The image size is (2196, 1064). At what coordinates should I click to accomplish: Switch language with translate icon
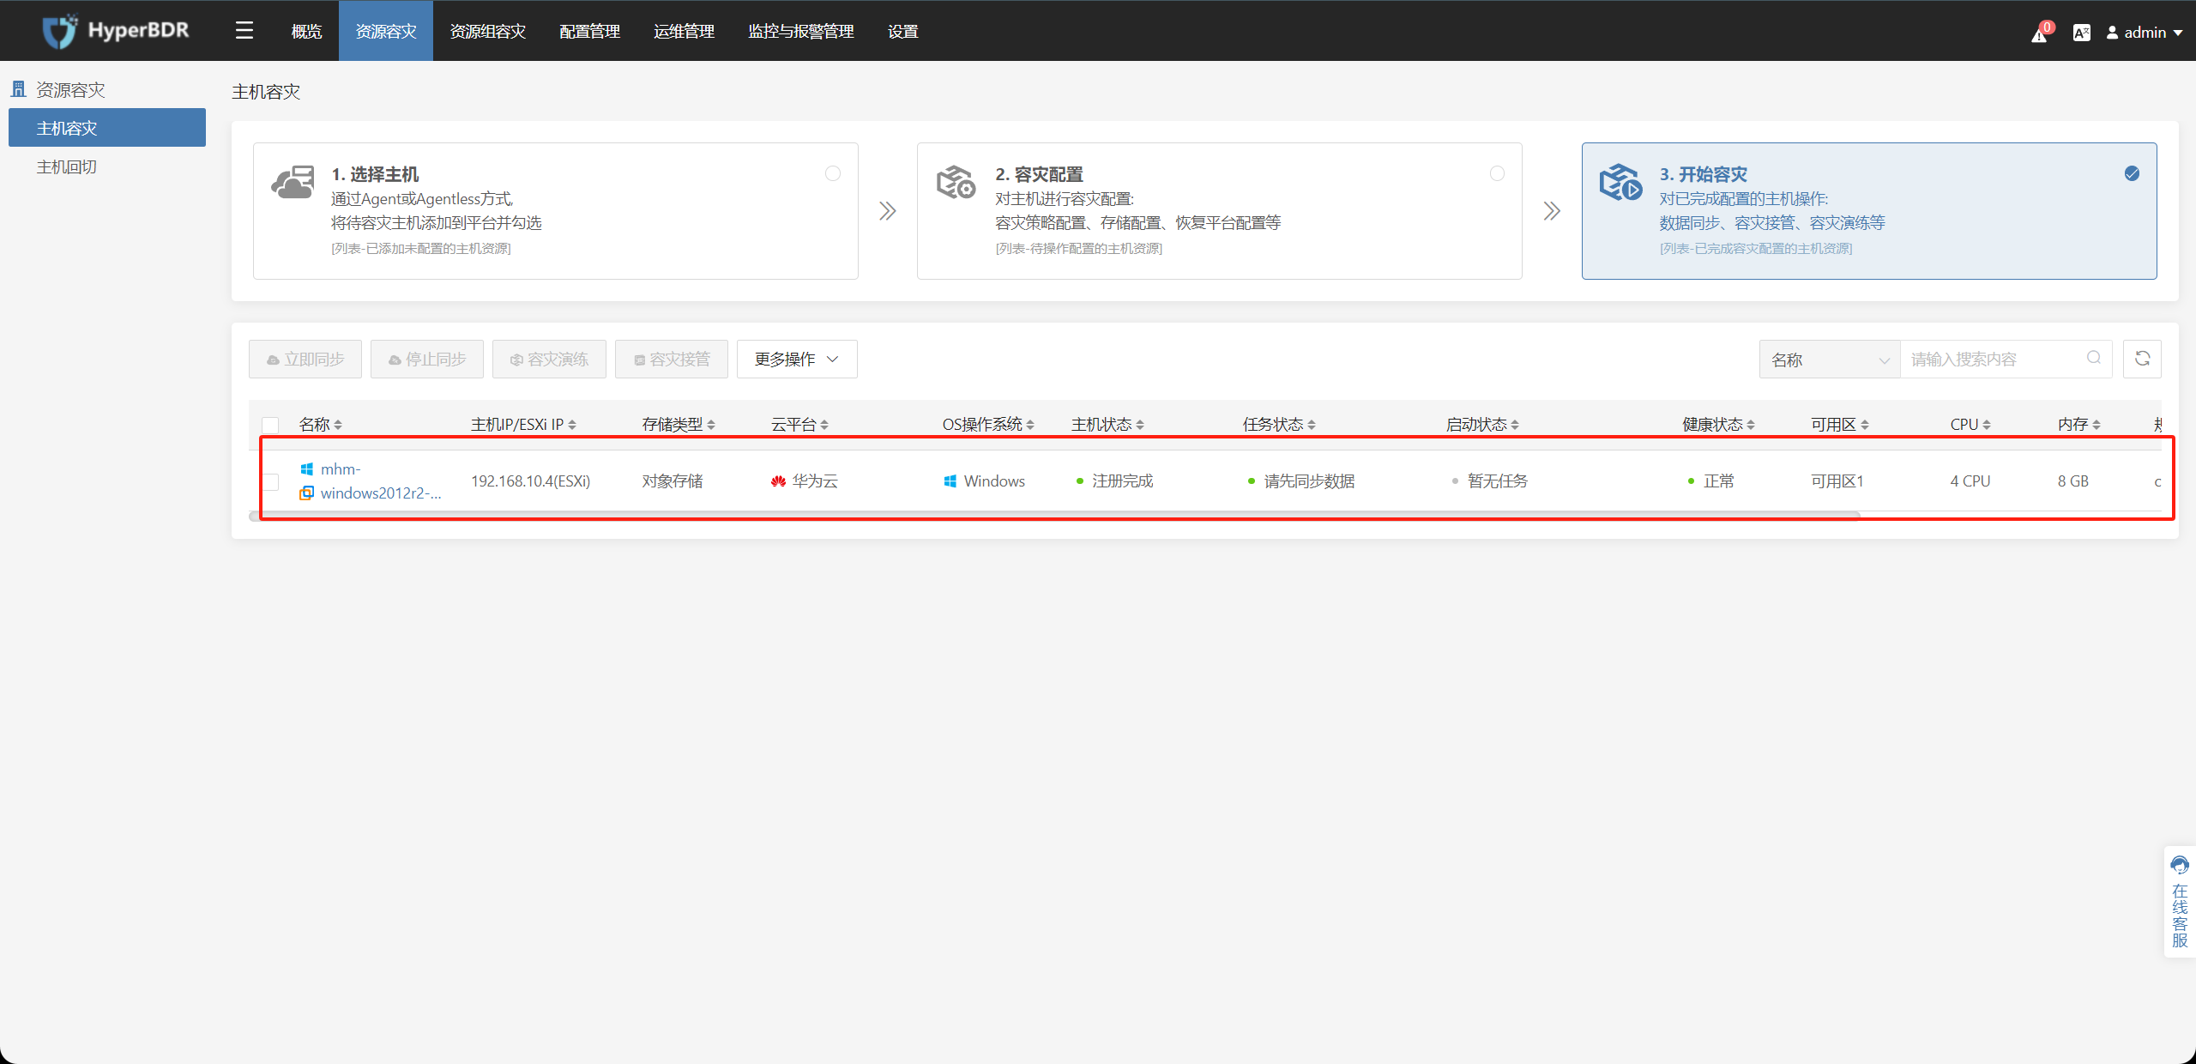coord(2081,33)
